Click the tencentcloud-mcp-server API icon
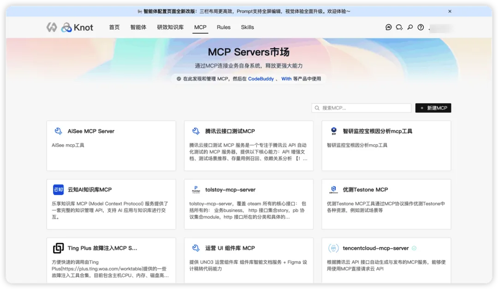The width and height of the screenshot is (498, 289). pyautogui.click(x=333, y=248)
